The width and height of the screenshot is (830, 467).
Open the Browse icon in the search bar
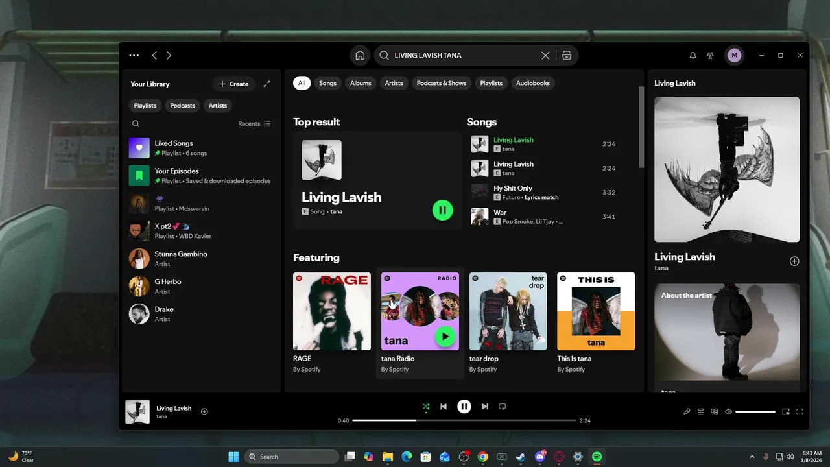click(x=567, y=56)
